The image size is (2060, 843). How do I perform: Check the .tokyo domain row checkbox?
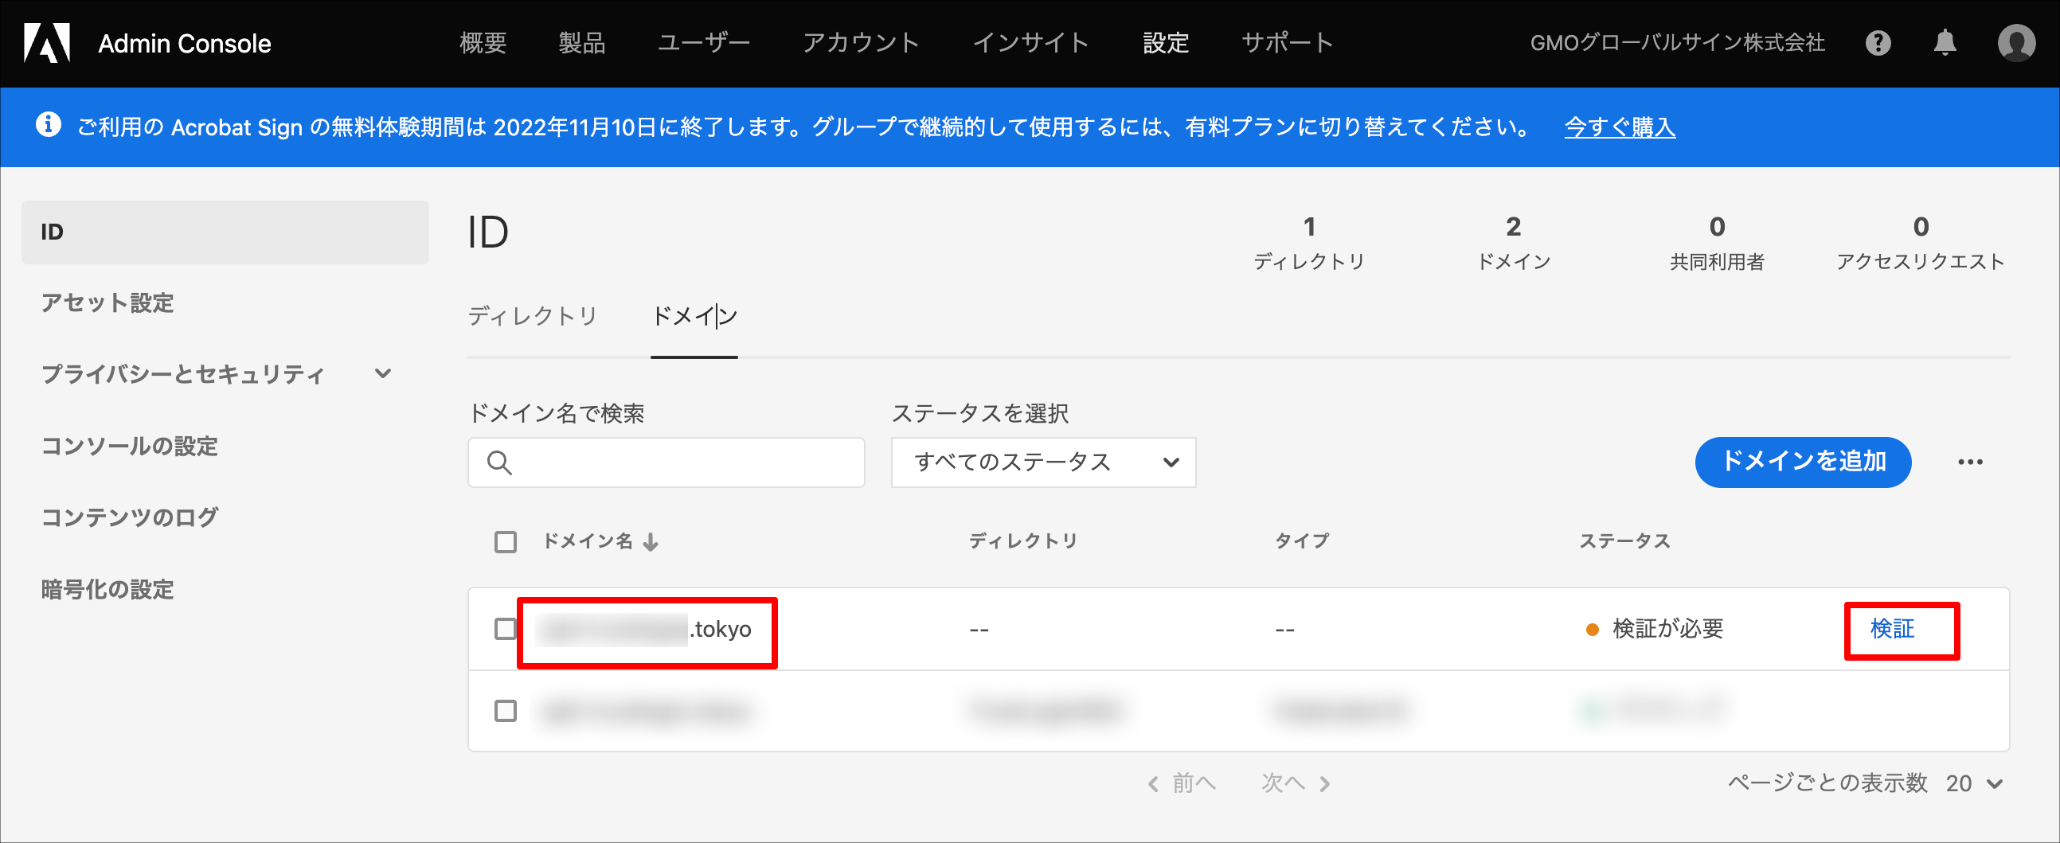[506, 630]
